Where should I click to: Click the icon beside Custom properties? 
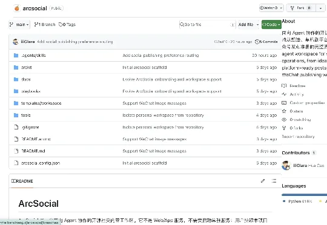click(x=284, y=103)
